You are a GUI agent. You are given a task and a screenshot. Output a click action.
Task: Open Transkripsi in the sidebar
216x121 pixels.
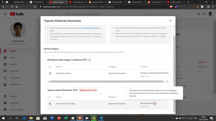[x=18, y=78]
